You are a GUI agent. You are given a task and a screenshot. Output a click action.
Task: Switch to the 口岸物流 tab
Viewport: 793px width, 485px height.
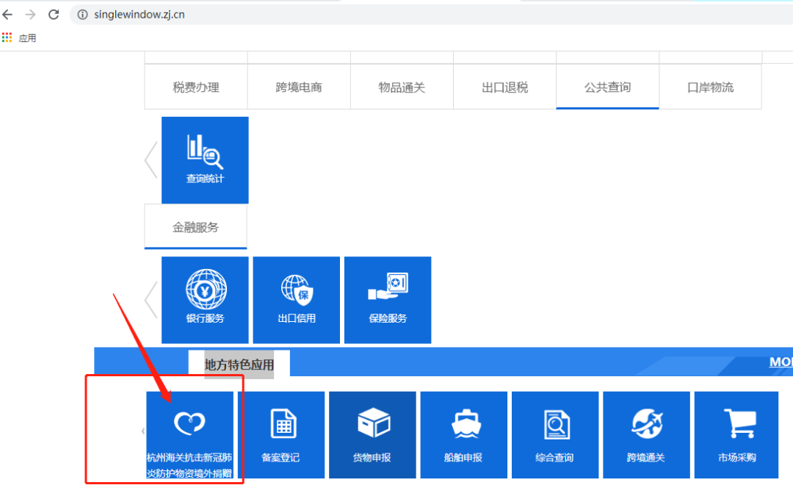[710, 87]
